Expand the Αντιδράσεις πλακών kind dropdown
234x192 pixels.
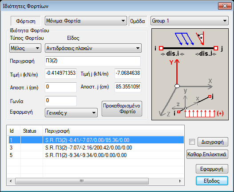[x=93, y=48]
